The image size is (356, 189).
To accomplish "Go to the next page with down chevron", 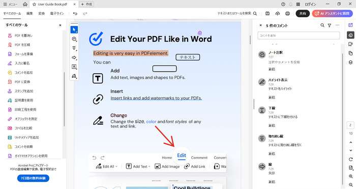I will click(x=350, y=150).
